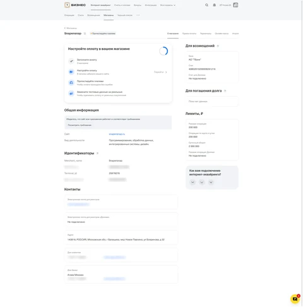
Task: Click the 'Замените тестовые данные' step icon
Action: (x=71, y=93)
